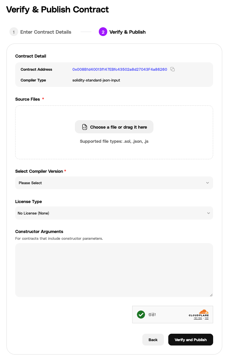Image resolution: width=230 pixels, height=362 pixels.
Task: Click the orange Cloudflare cloud logo
Action: tap(203, 312)
